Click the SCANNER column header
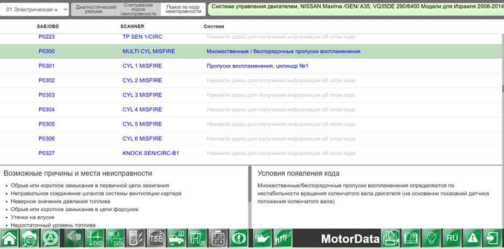 coord(132,26)
